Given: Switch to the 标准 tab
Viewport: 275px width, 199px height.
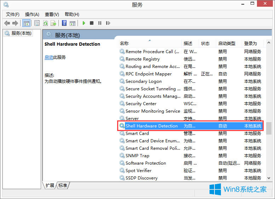Looking at the screenshot, I should (x=63, y=185).
